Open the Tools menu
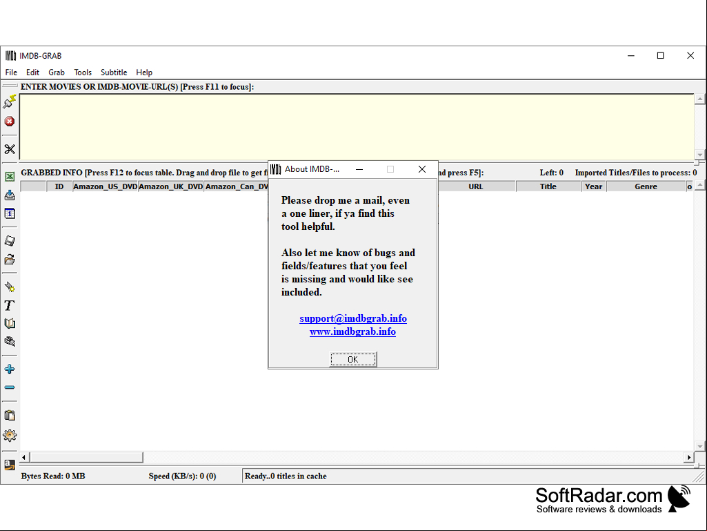The width and height of the screenshot is (707, 531). click(83, 73)
